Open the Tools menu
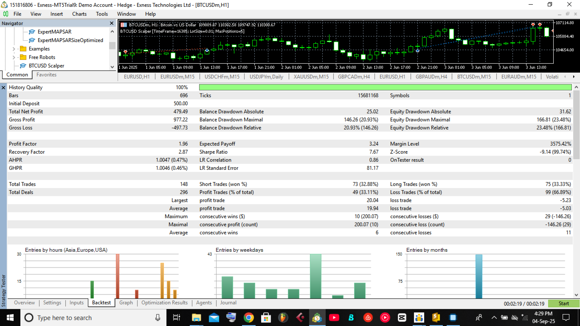The width and height of the screenshot is (580, 326). (102, 14)
